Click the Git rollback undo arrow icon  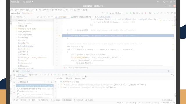(x=168, y=13)
